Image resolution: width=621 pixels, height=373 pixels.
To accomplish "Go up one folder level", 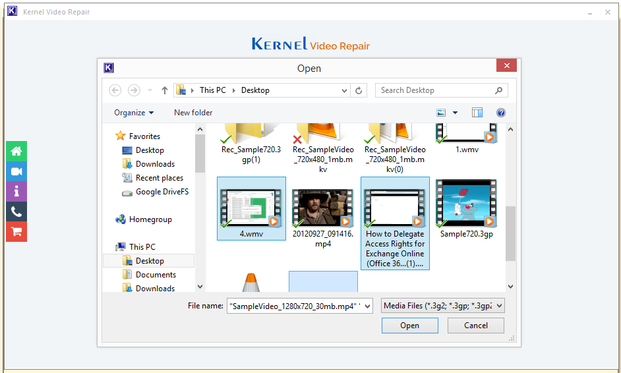I will 165,90.
